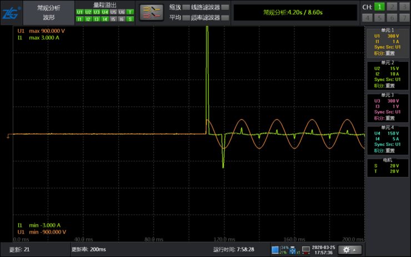Open the 常规分析 波形 mode selector
411x257 pixels.
pyautogui.click(x=49, y=13)
